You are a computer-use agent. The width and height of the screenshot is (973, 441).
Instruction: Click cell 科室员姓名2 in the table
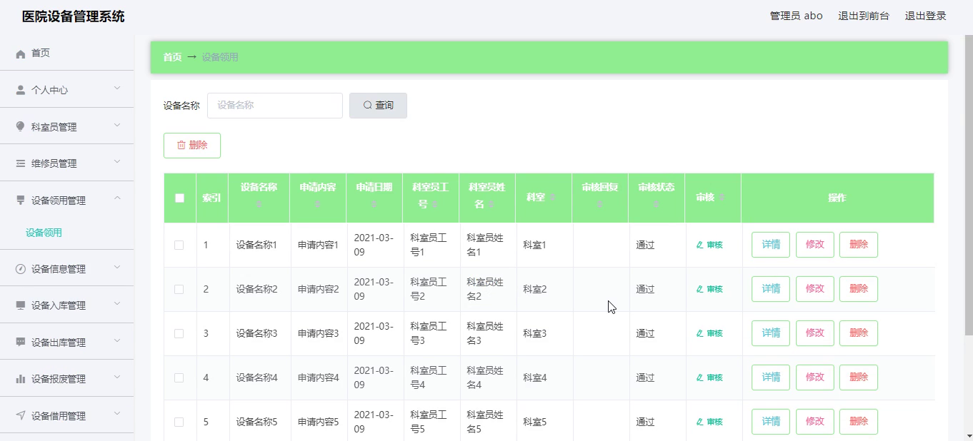485,289
